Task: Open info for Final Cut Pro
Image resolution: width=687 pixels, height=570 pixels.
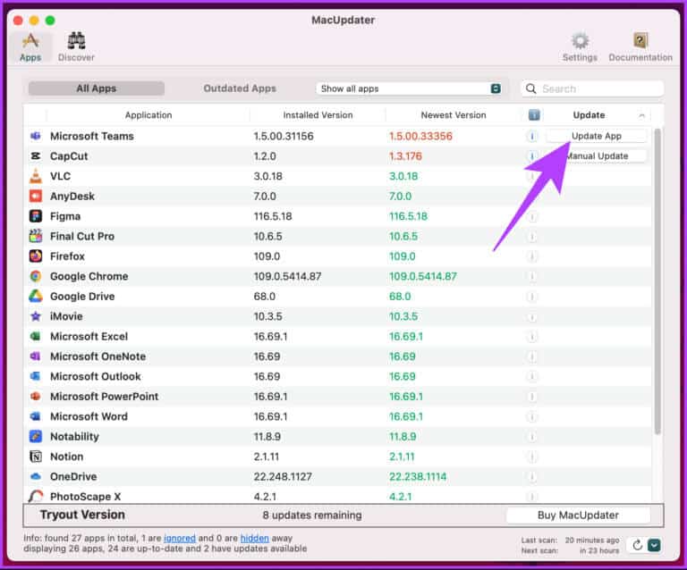Action: pos(532,237)
